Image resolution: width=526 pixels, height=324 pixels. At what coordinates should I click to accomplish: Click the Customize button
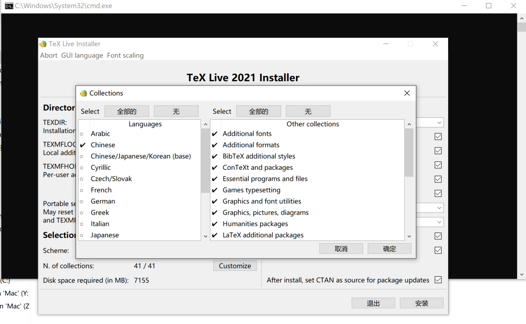[x=235, y=266]
